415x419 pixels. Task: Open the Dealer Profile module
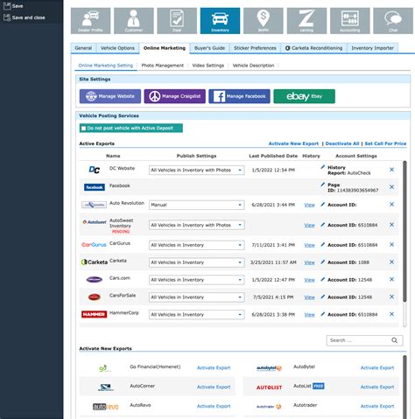coord(90,21)
